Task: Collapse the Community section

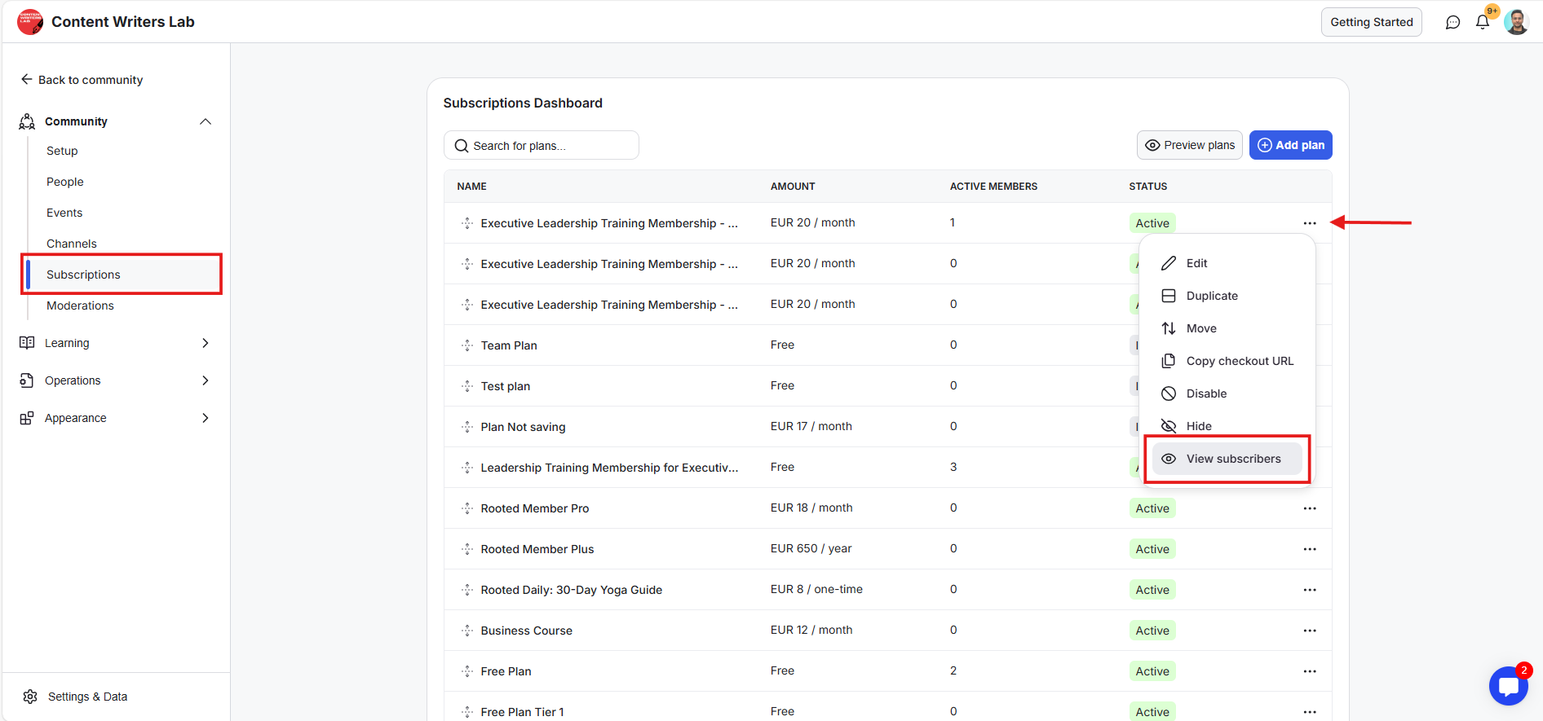Action: [x=206, y=121]
